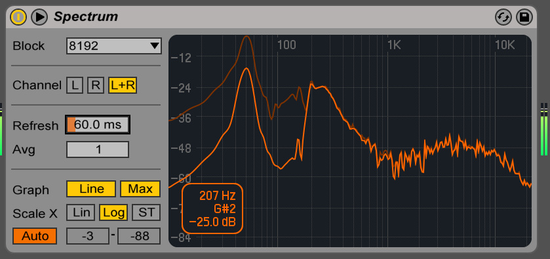Select the right channel R button
550x259 pixels.
point(96,85)
